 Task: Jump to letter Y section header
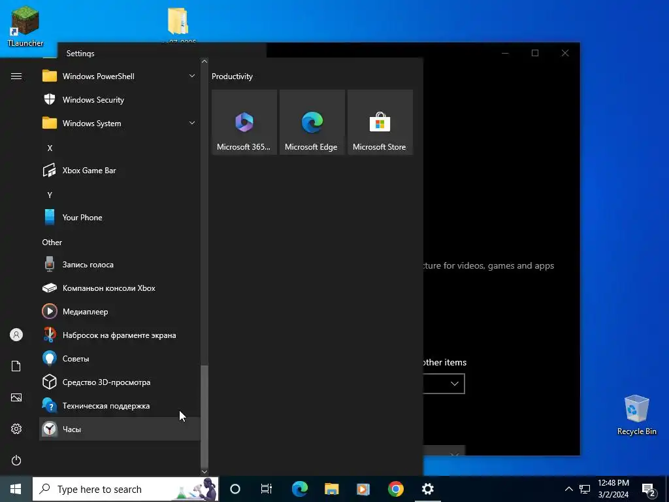coord(50,195)
